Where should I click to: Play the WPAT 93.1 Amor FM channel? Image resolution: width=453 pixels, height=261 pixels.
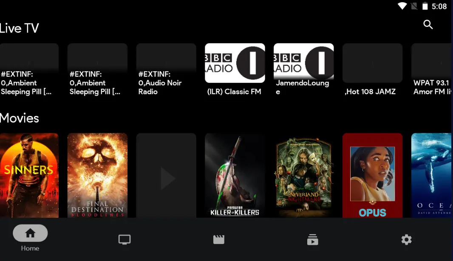[x=431, y=70]
